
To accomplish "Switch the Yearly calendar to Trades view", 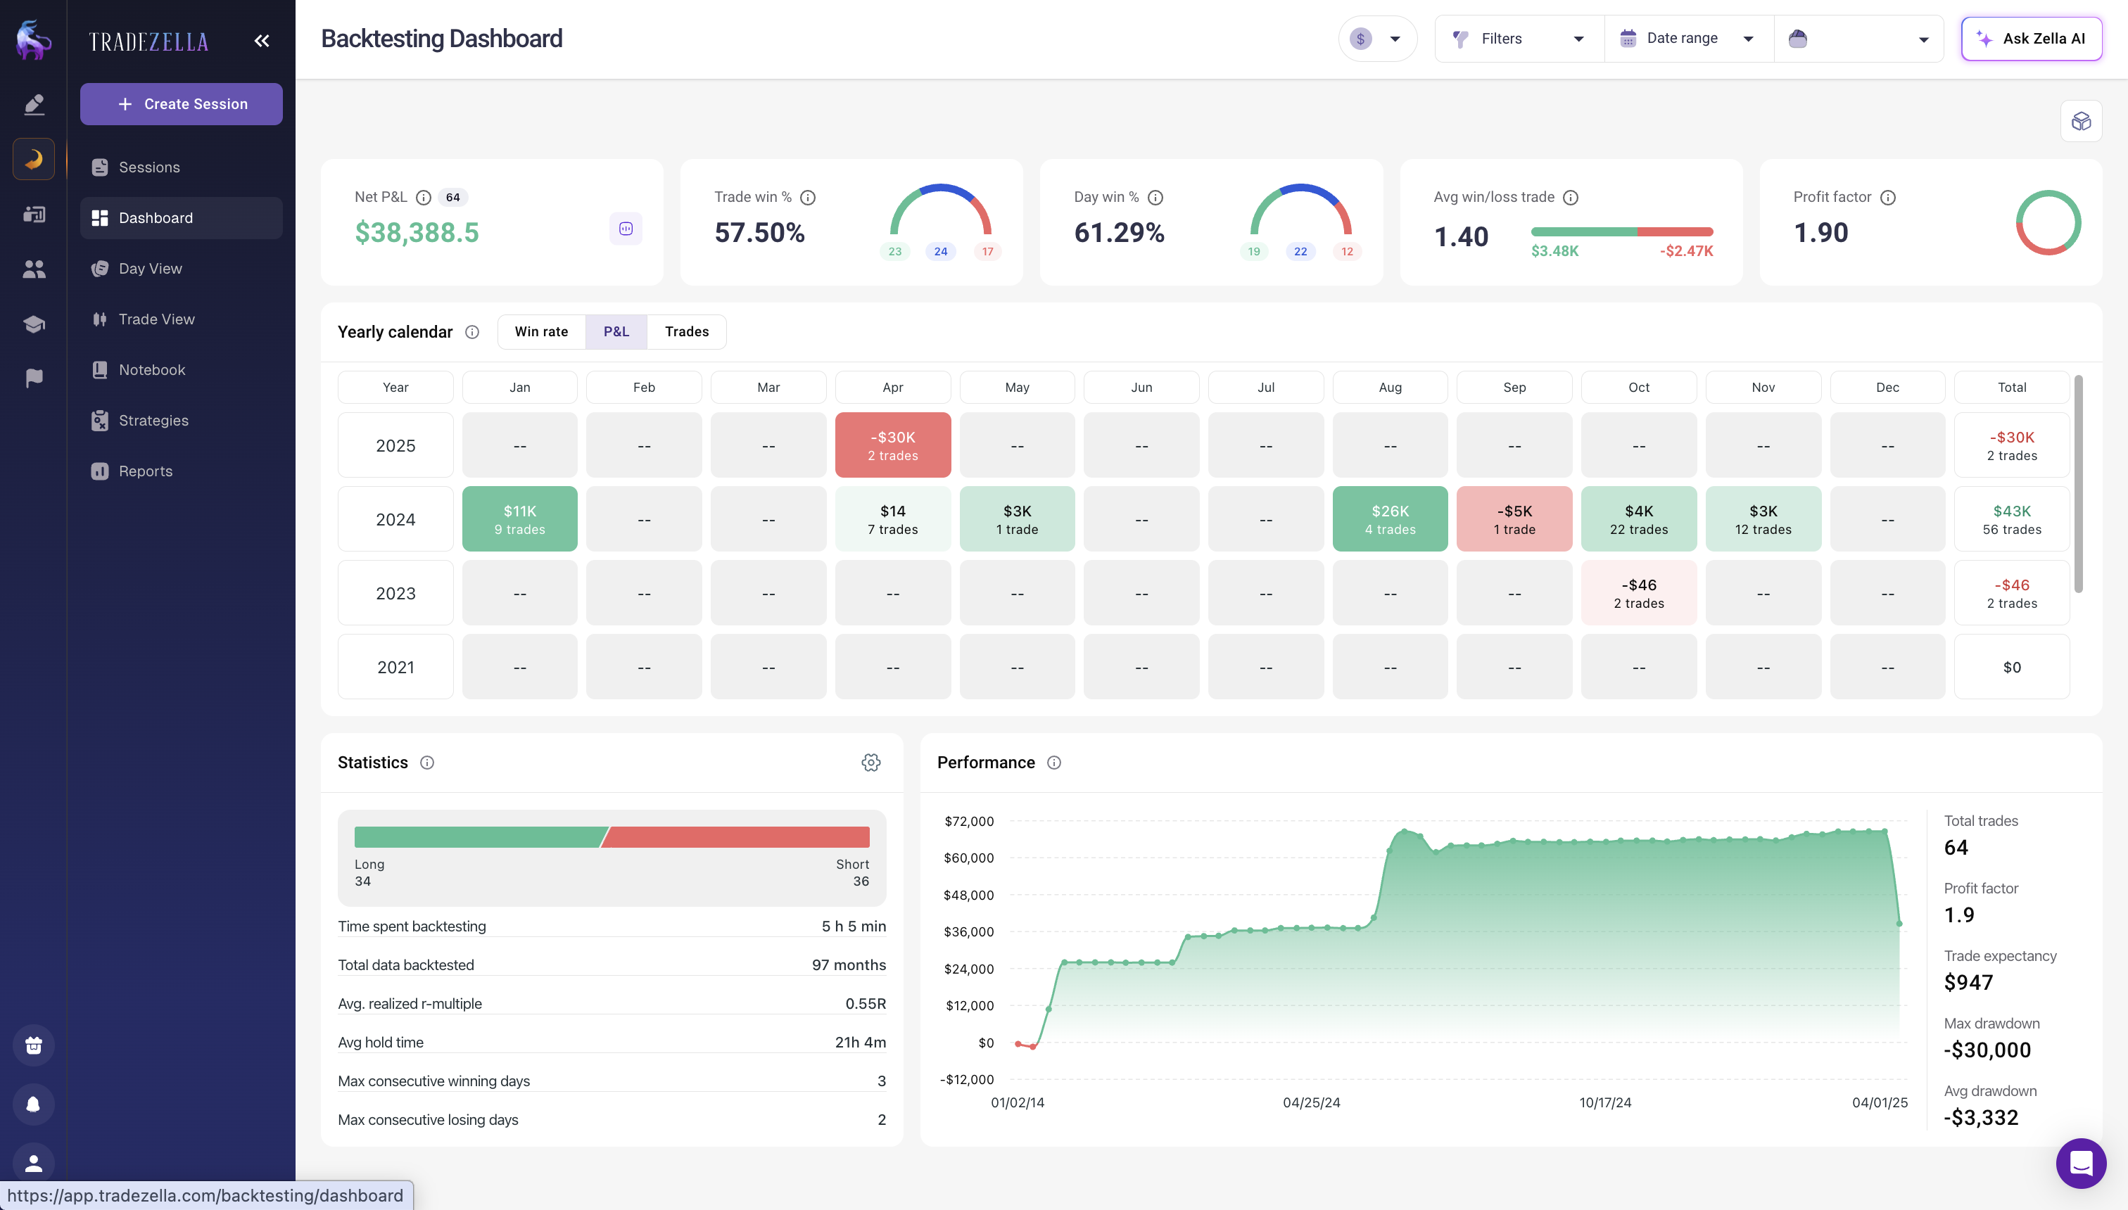I will (x=686, y=331).
